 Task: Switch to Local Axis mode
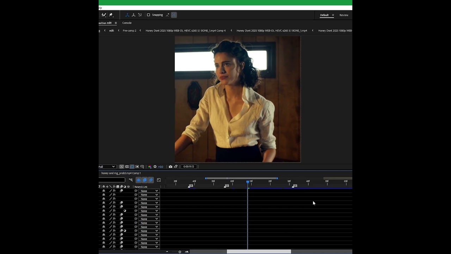127,15
